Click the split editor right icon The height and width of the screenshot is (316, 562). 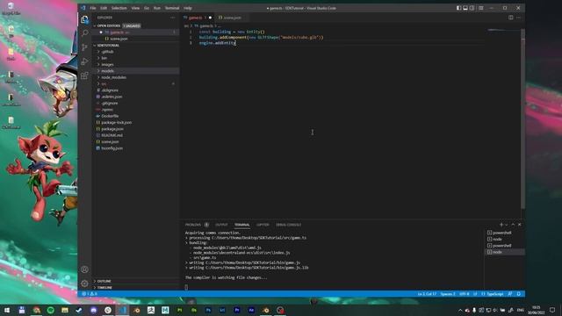click(x=511, y=18)
